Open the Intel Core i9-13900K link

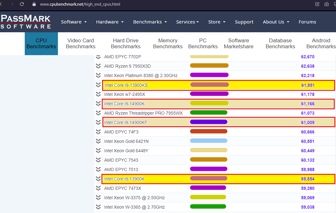coord(124,179)
